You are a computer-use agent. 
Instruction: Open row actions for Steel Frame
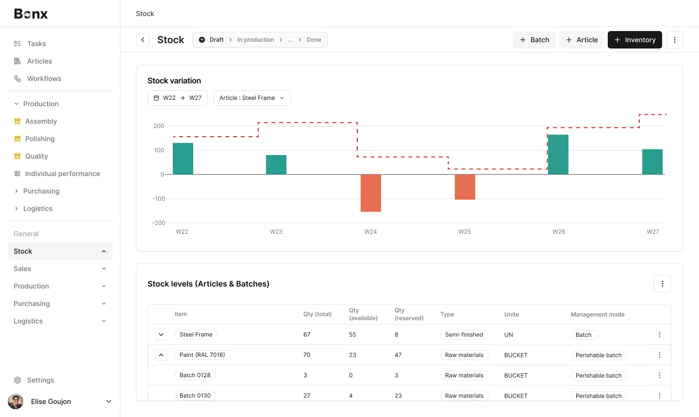tap(660, 335)
